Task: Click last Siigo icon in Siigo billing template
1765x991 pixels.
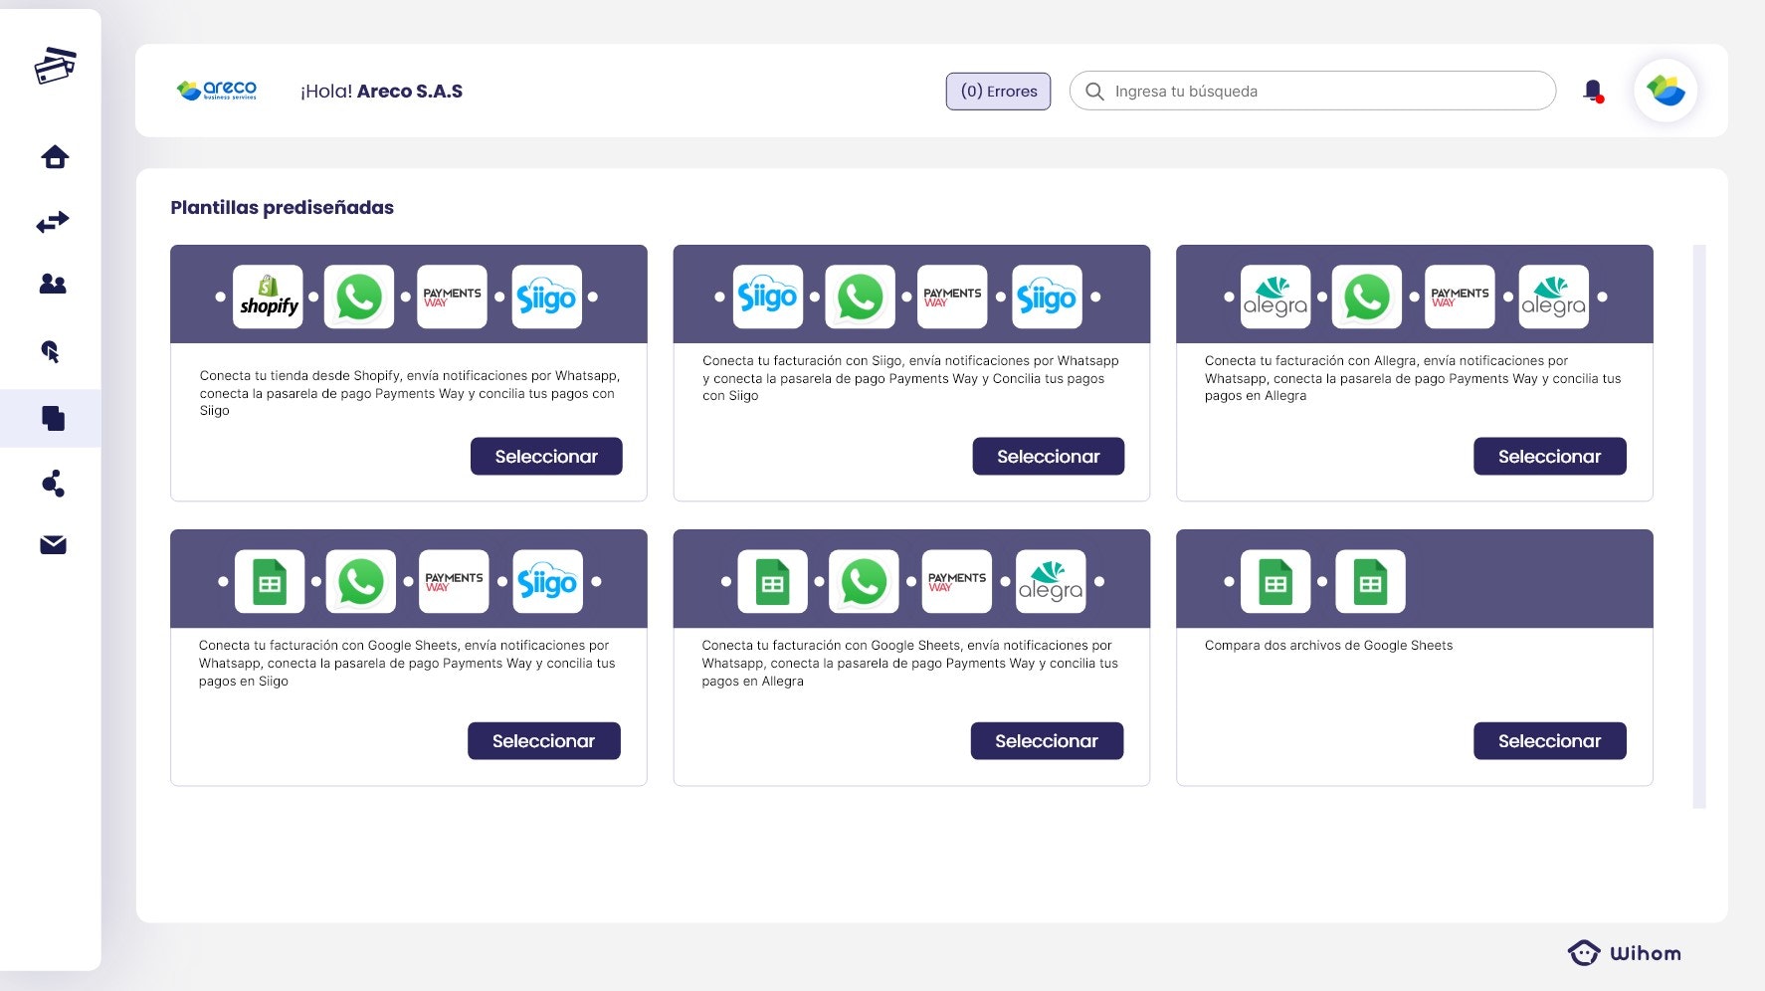Action: (1047, 297)
